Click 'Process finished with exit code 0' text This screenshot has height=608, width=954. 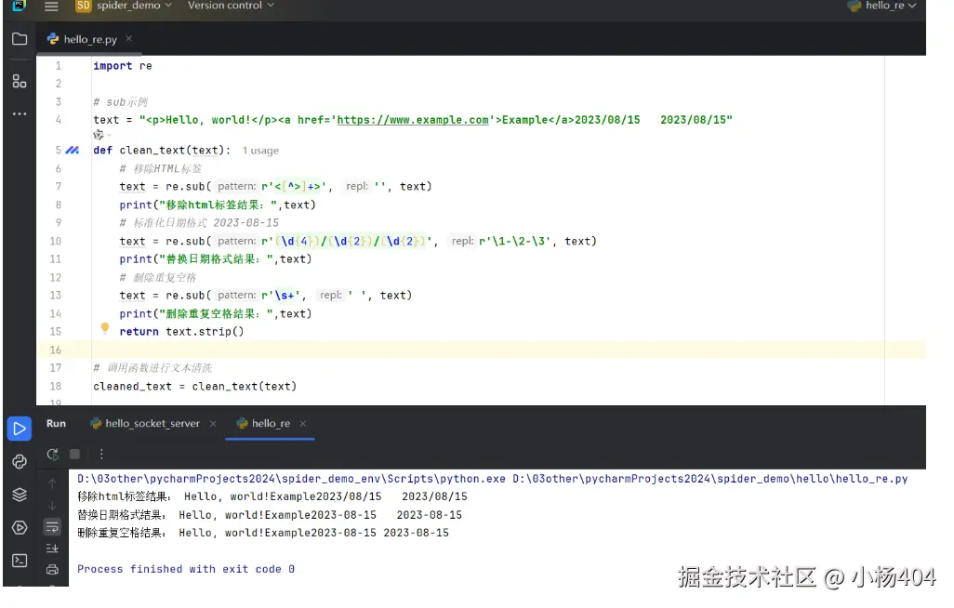[x=186, y=569]
